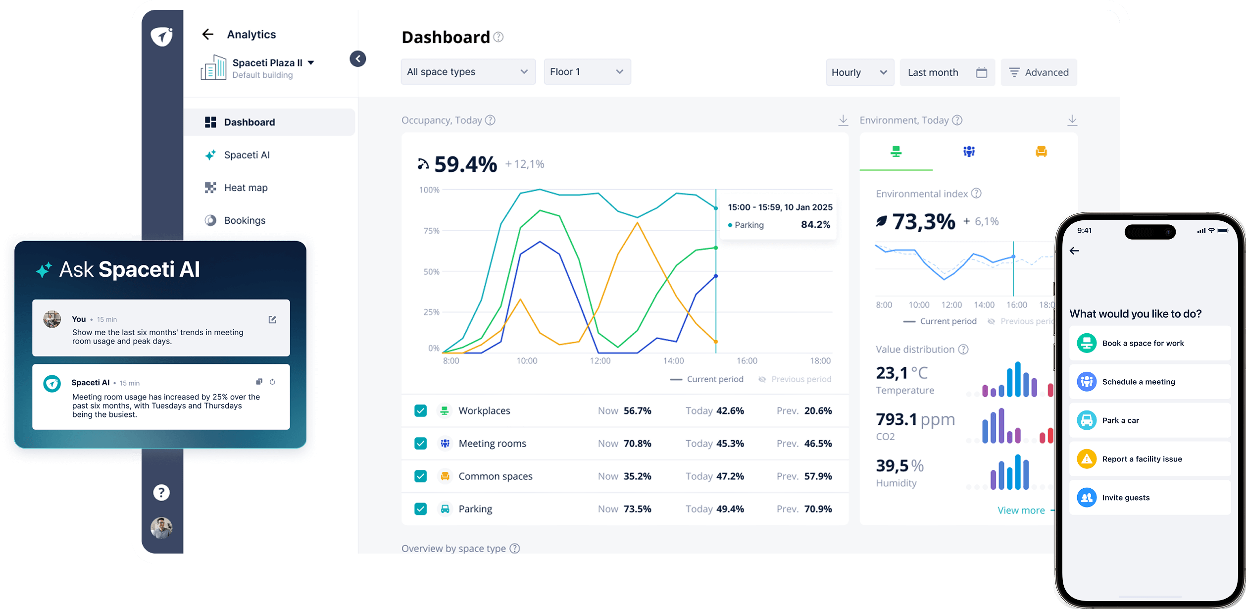Edit your message in Ask Spaceti AI
Image resolution: width=1246 pixels, height=609 pixels.
[272, 320]
